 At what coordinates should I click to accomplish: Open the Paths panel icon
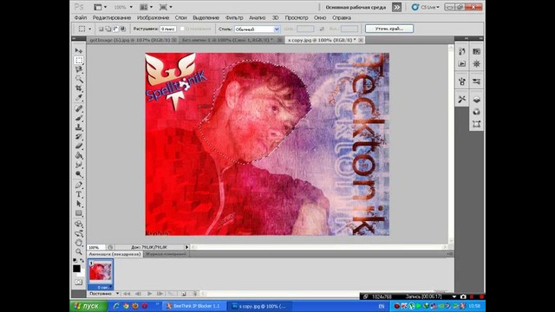(x=476, y=124)
